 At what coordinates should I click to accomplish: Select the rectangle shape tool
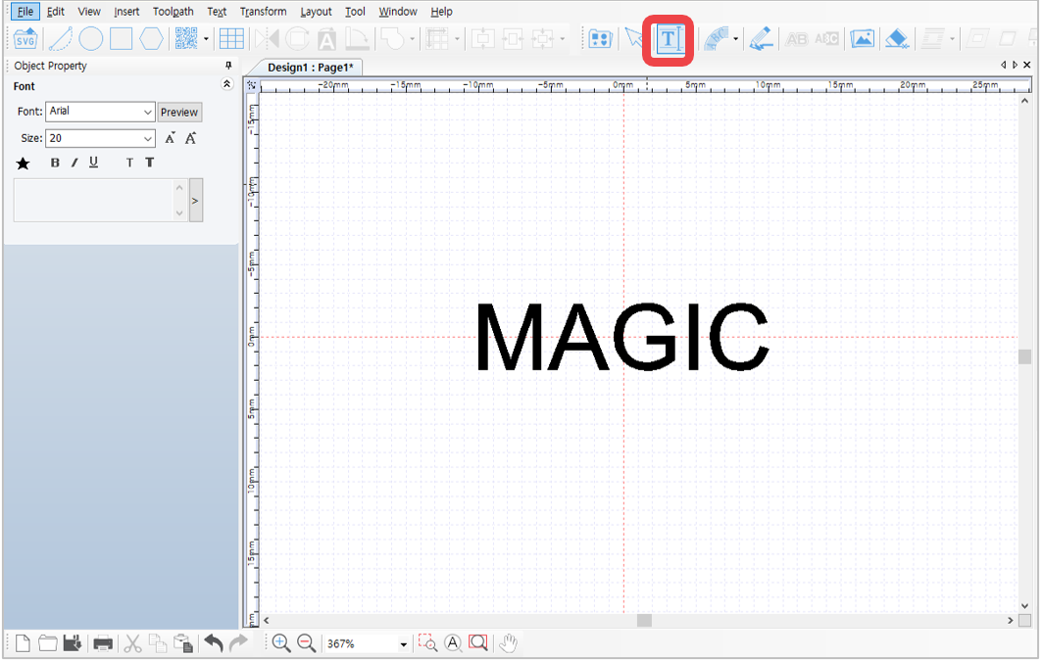[121, 38]
